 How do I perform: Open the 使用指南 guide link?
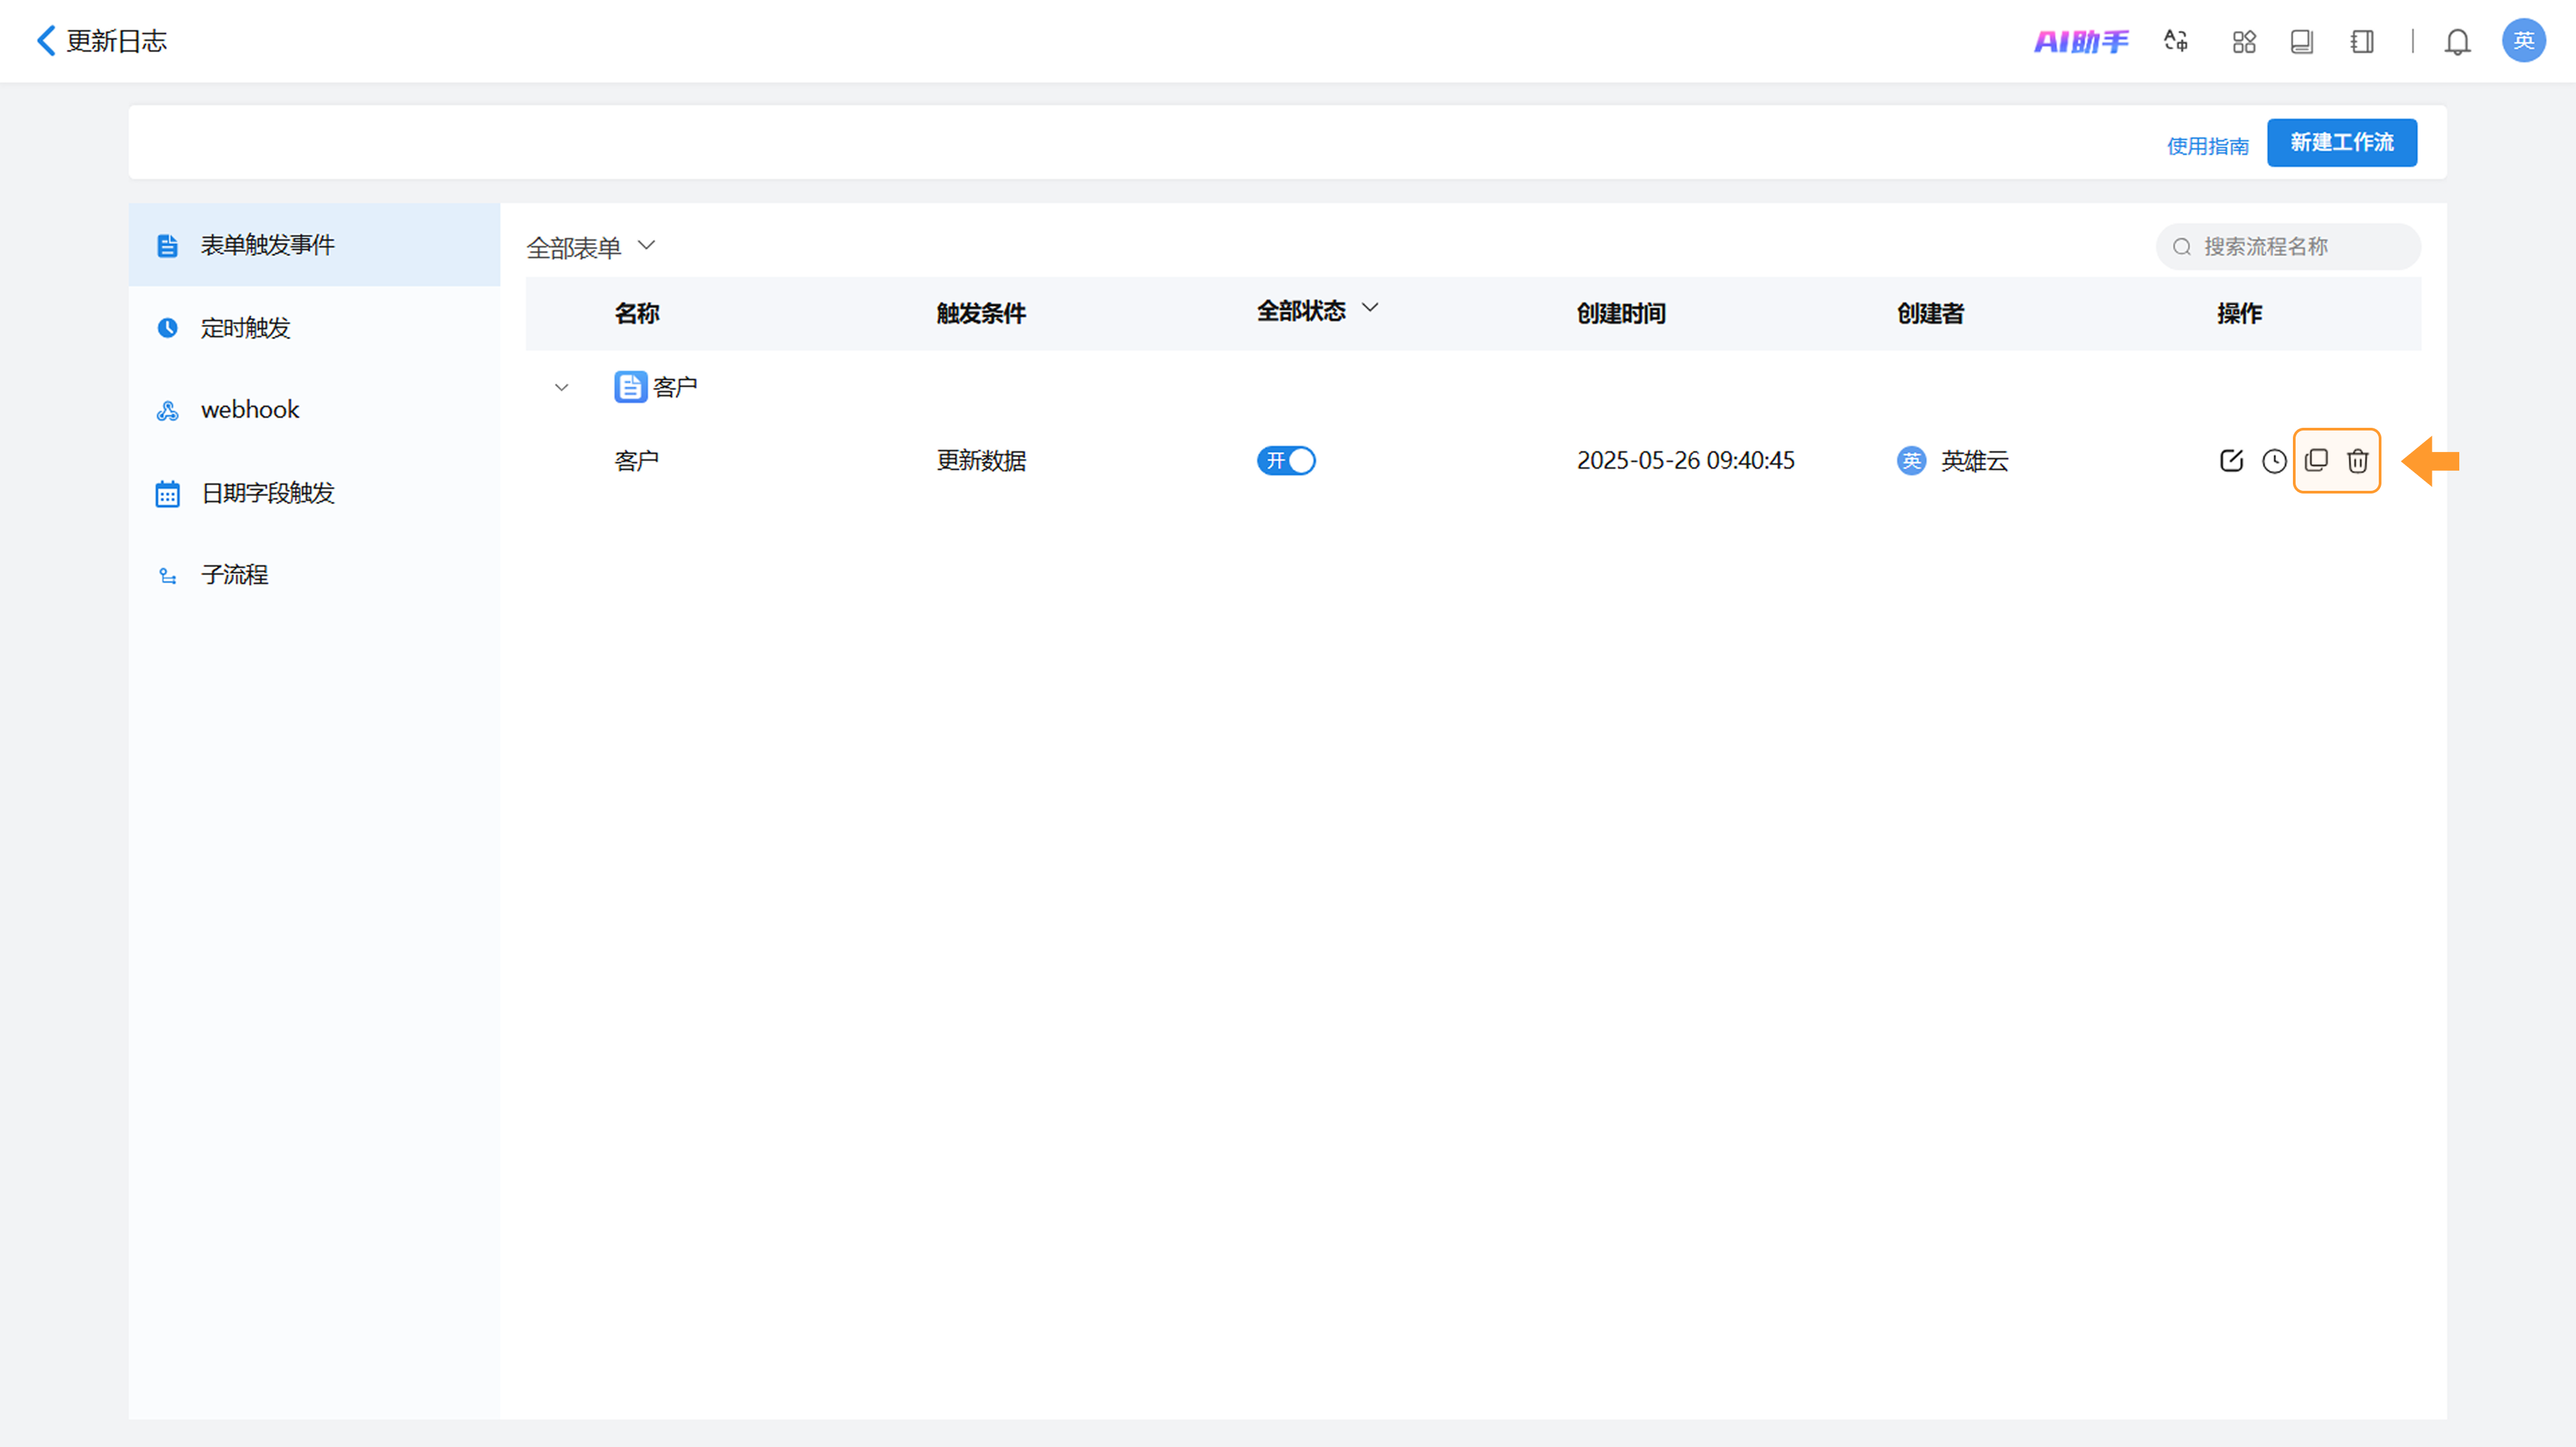[x=2207, y=146]
